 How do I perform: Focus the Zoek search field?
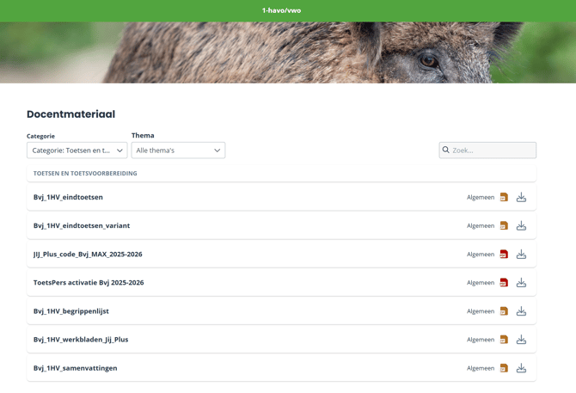[492, 150]
